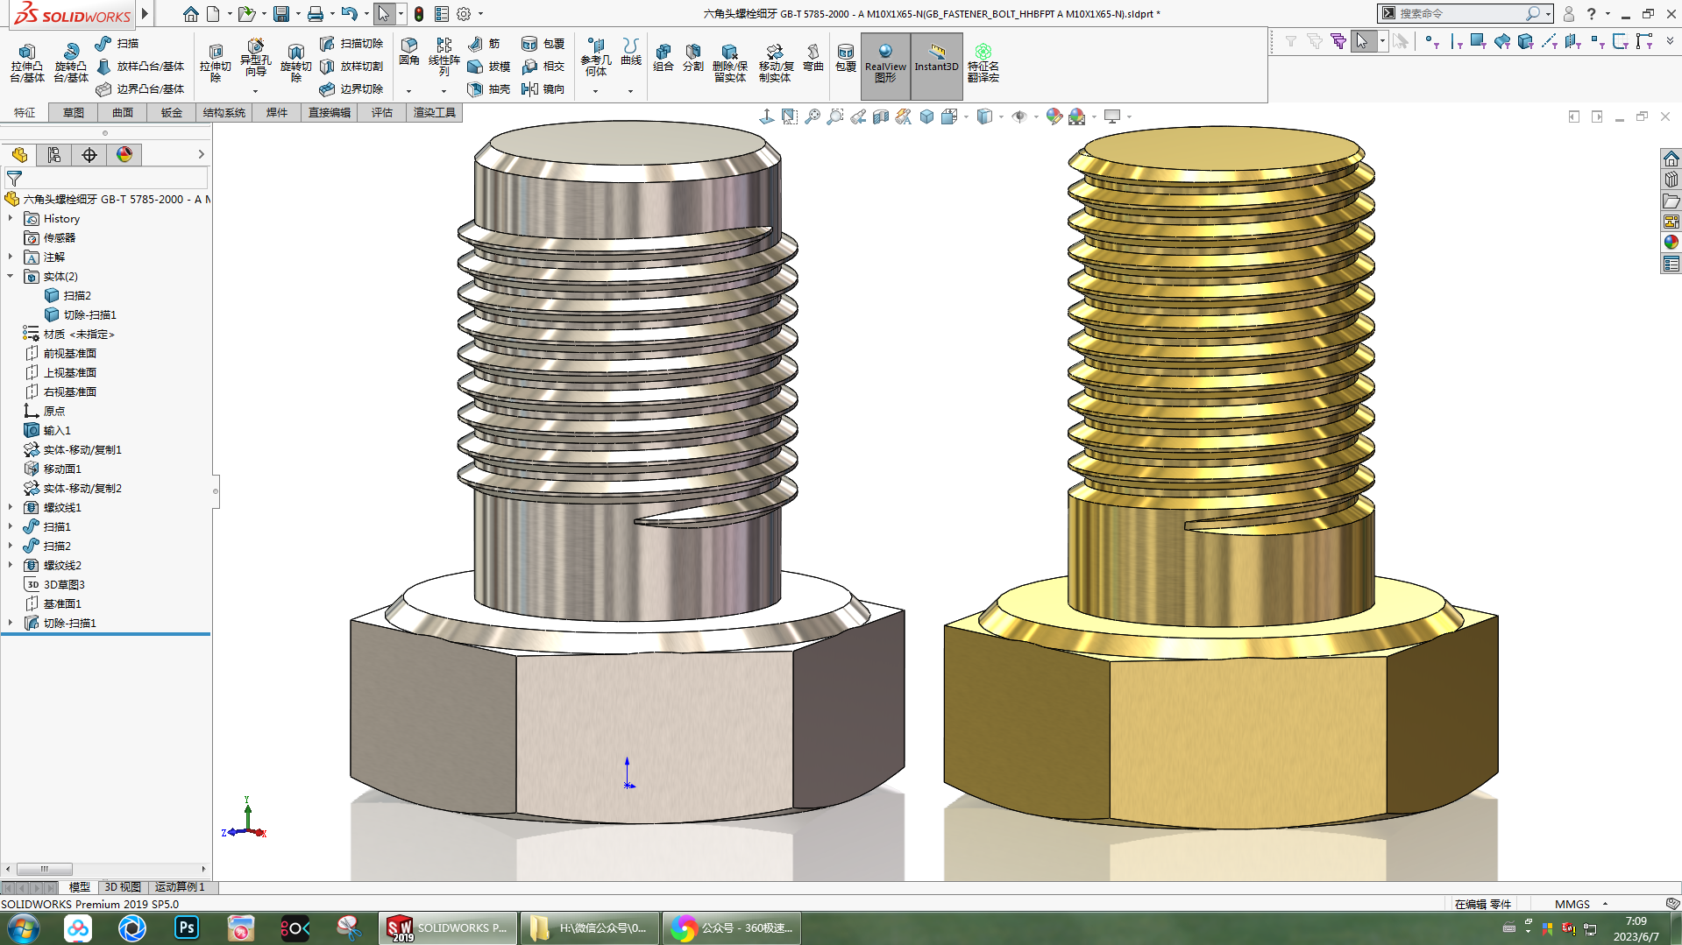
Task: Expand the Annotations (注解) folder
Action: [11, 257]
